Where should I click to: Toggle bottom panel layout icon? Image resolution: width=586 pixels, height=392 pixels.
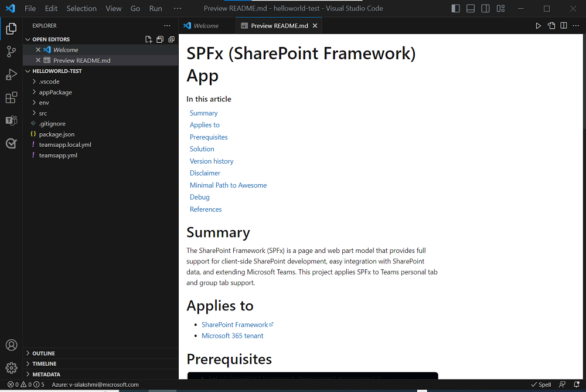click(471, 8)
